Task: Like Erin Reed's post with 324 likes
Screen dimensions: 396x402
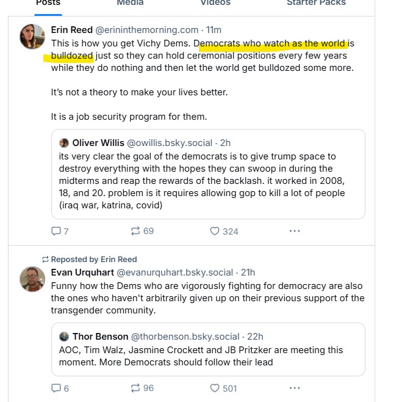Action: [215, 231]
